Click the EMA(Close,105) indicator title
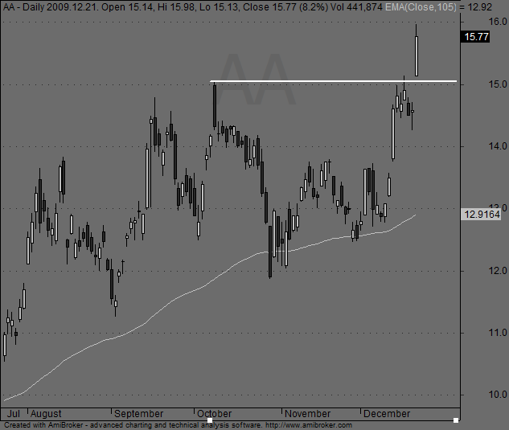The image size is (509, 430). click(x=421, y=6)
